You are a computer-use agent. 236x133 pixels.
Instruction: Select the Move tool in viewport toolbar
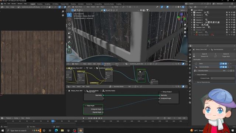[69, 24]
